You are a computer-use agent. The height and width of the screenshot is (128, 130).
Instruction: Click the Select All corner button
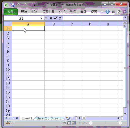pyautogui.click(x=8, y=24)
